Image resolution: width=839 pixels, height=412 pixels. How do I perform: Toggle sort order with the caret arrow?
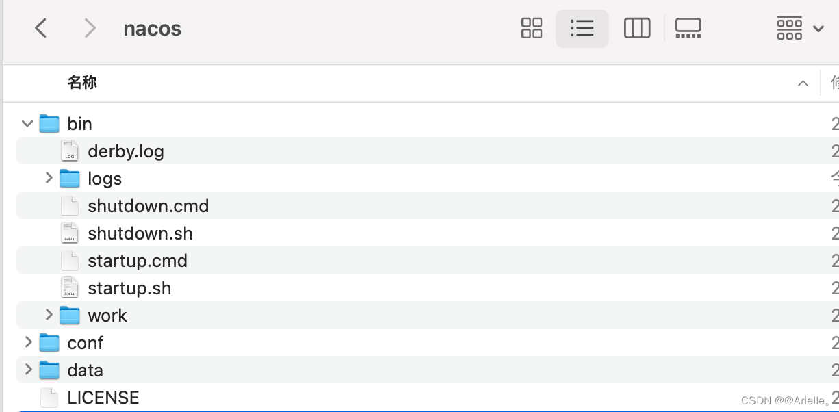click(803, 83)
